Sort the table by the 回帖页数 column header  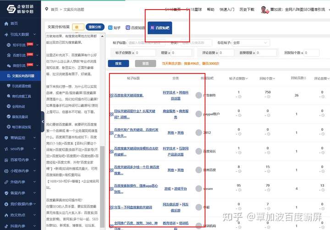pyautogui.click(x=298, y=78)
